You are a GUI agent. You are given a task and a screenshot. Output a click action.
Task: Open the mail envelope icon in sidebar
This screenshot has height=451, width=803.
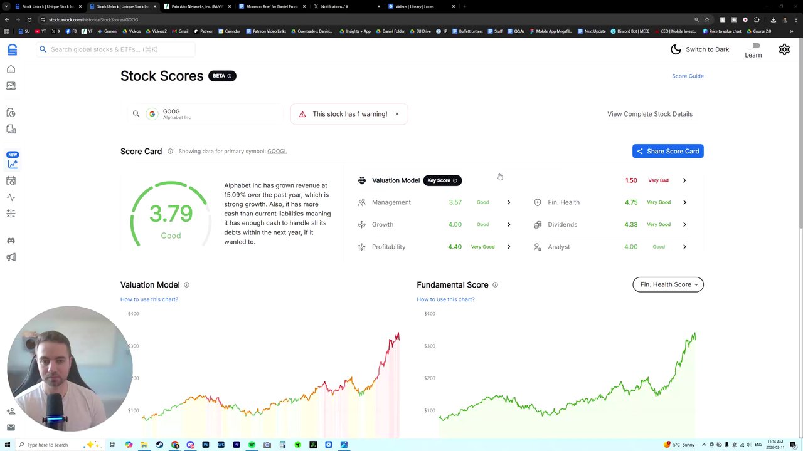(x=11, y=427)
